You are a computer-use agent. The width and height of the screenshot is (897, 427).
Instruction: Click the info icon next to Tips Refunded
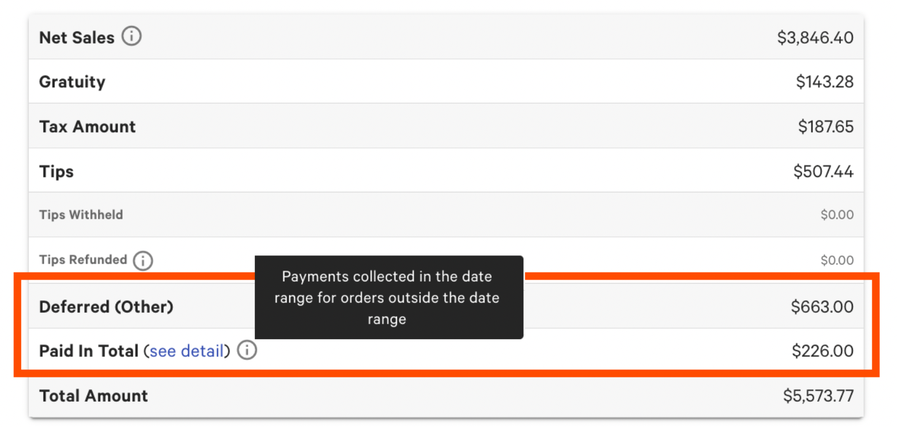pos(143,260)
